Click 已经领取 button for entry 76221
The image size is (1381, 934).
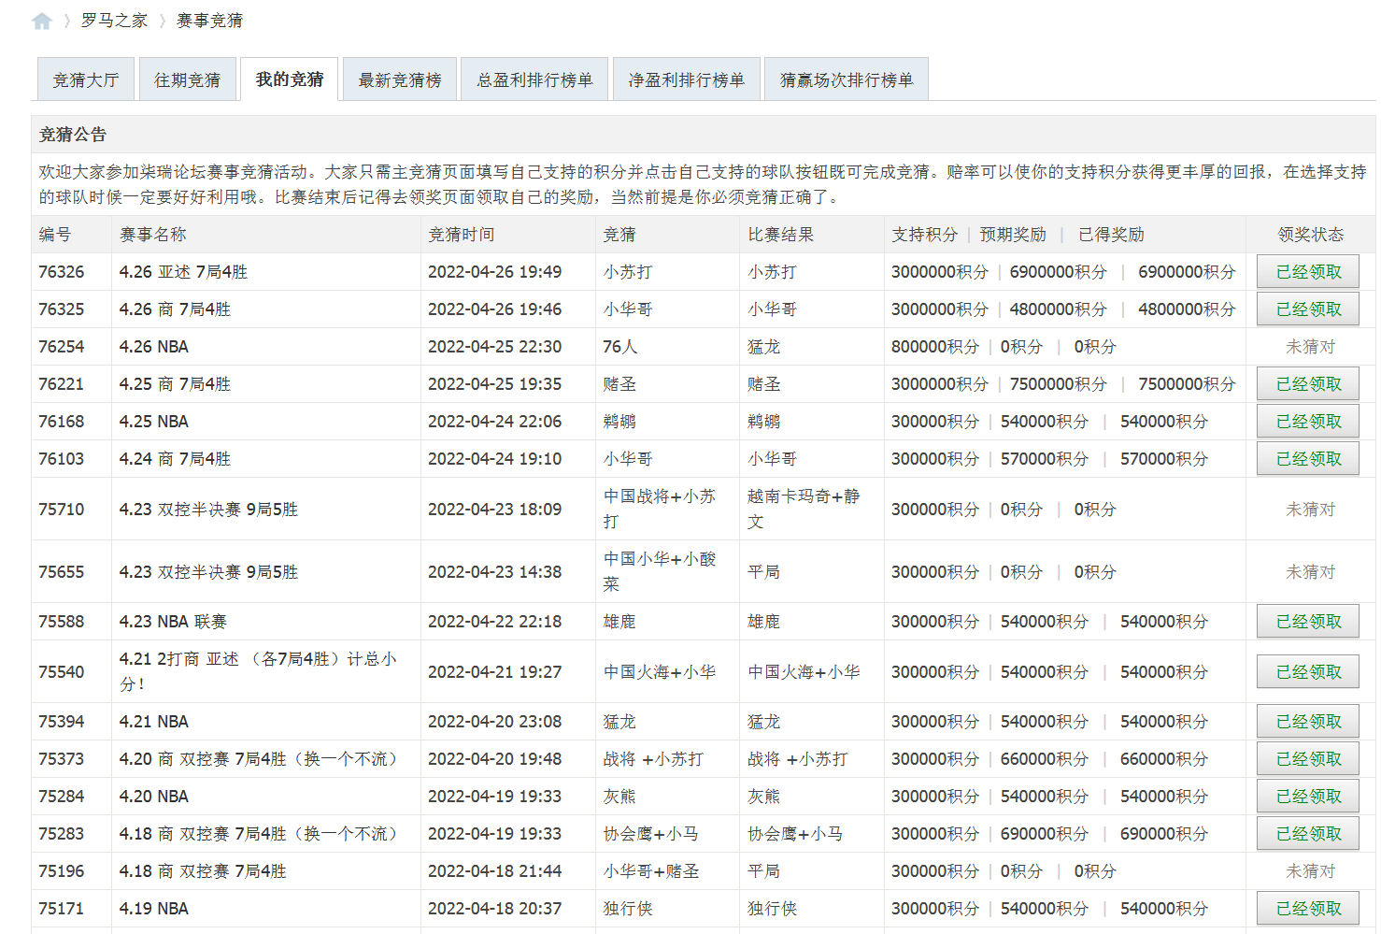point(1308,384)
